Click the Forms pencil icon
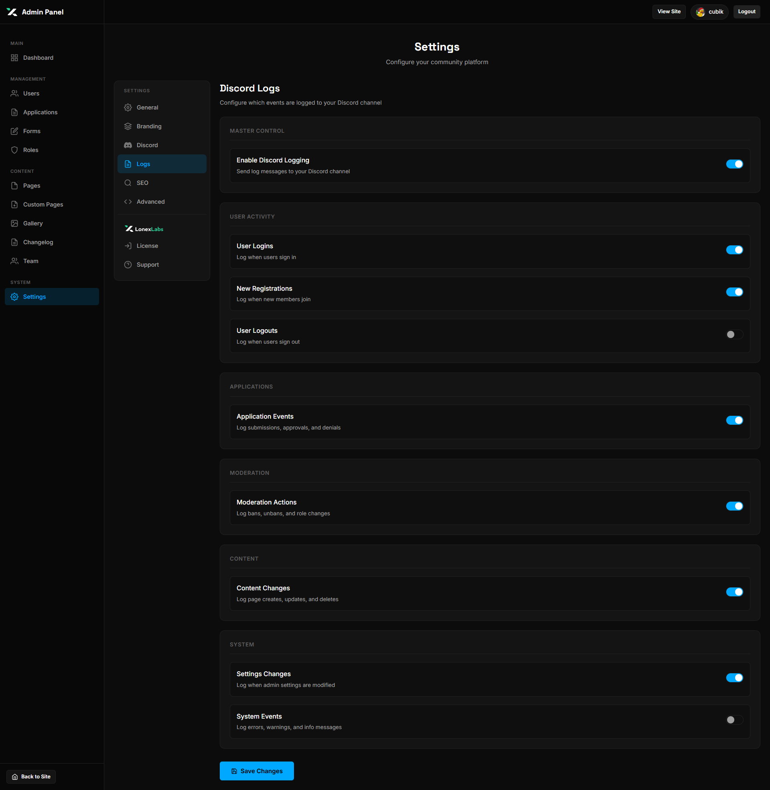The height and width of the screenshot is (790, 770). pos(14,131)
